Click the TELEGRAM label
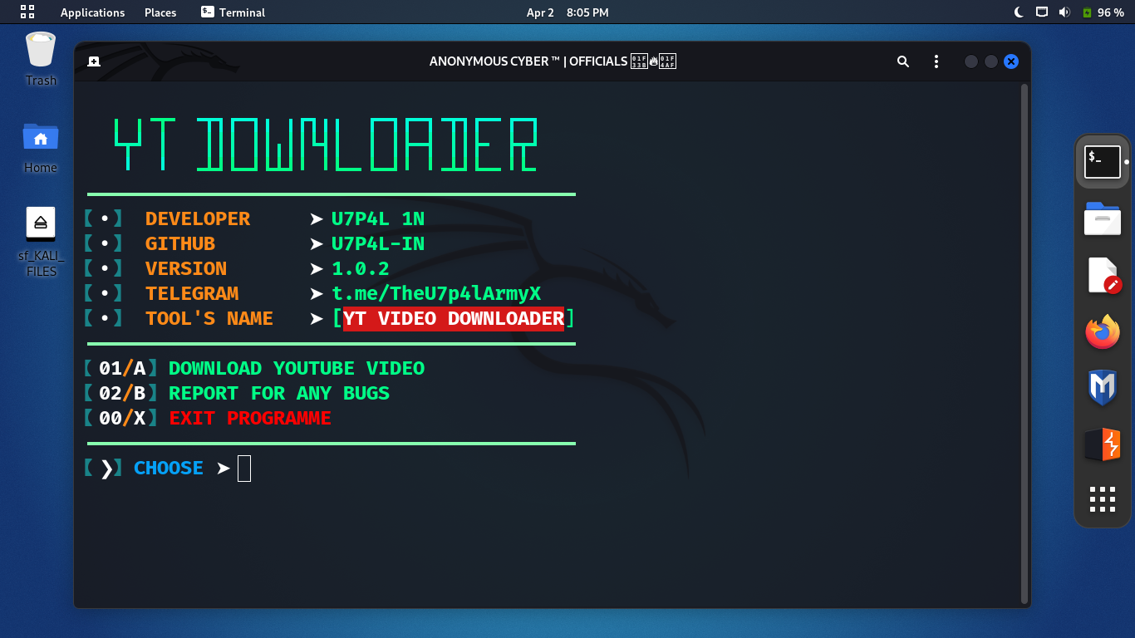This screenshot has width=1135, height=638. (192, 294)
